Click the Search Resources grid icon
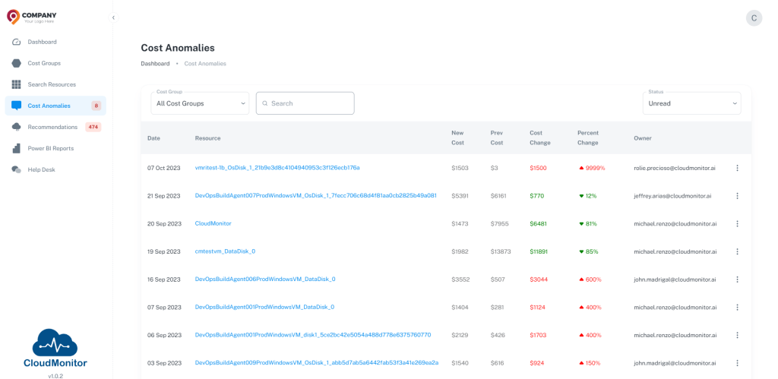The image size is (778, 379). pos(17,85)
